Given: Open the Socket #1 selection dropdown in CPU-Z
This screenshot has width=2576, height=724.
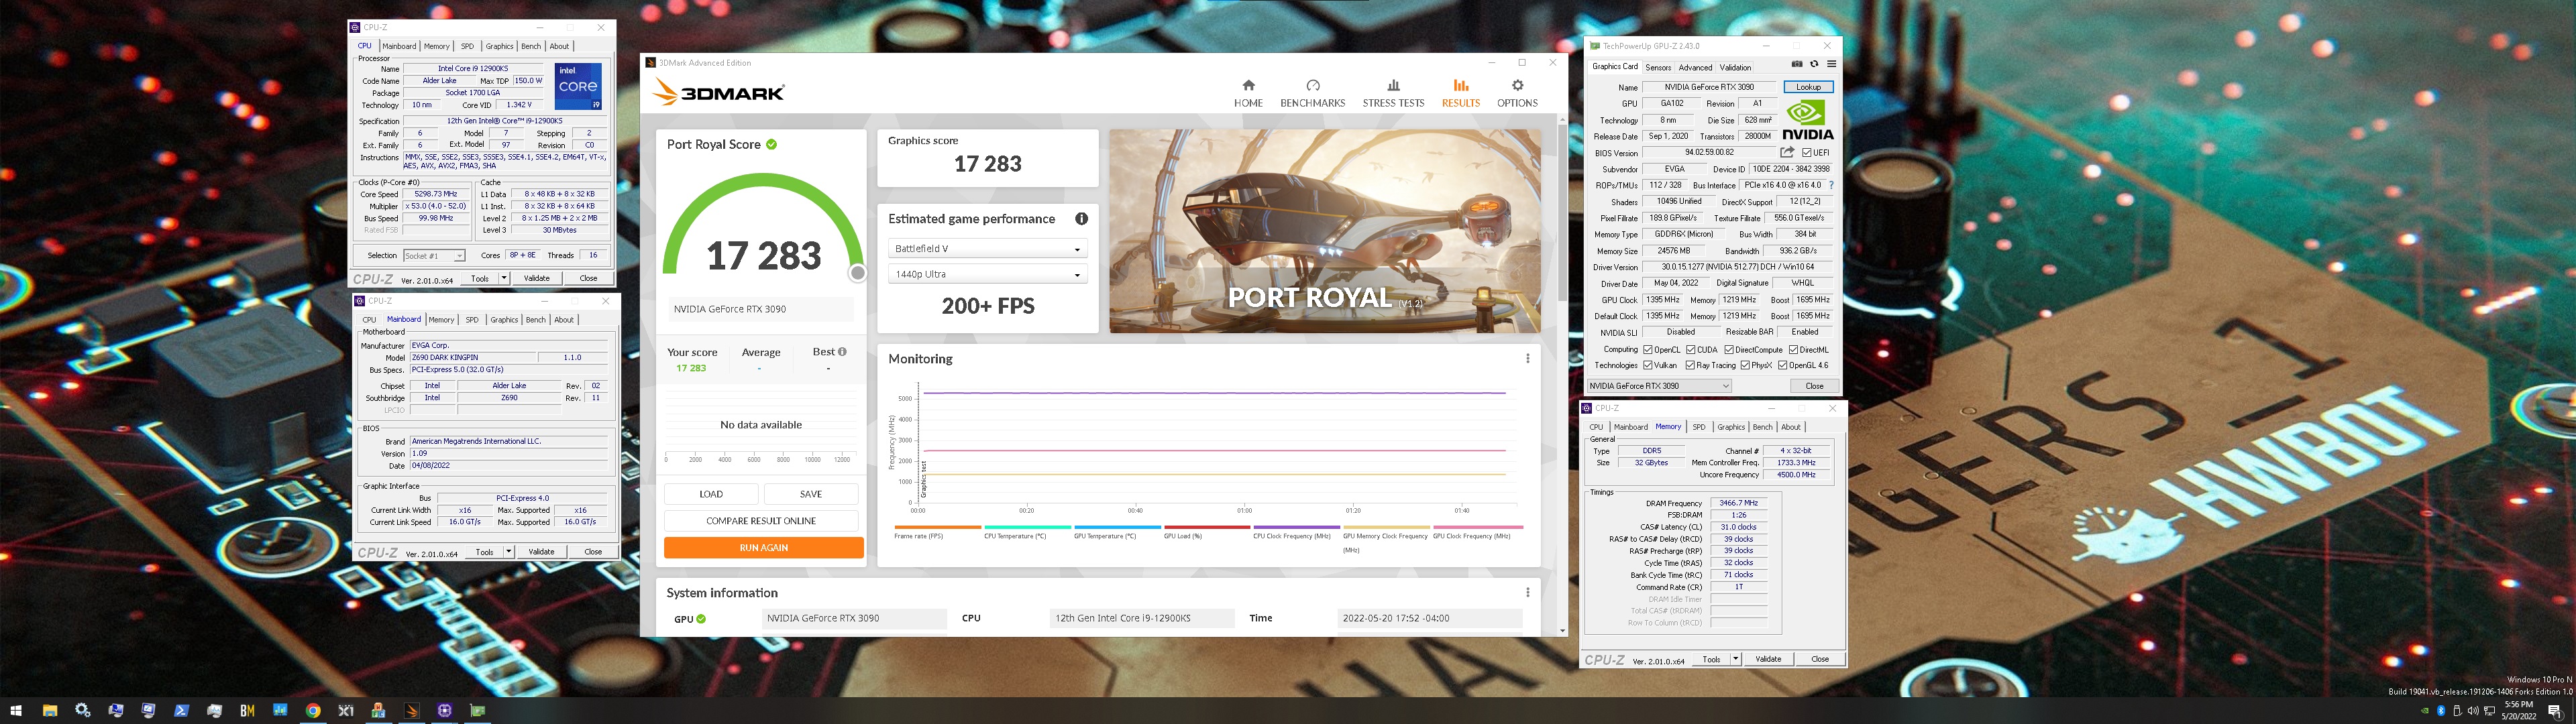Looking at the screenshot, I should [x=434, y=256].
